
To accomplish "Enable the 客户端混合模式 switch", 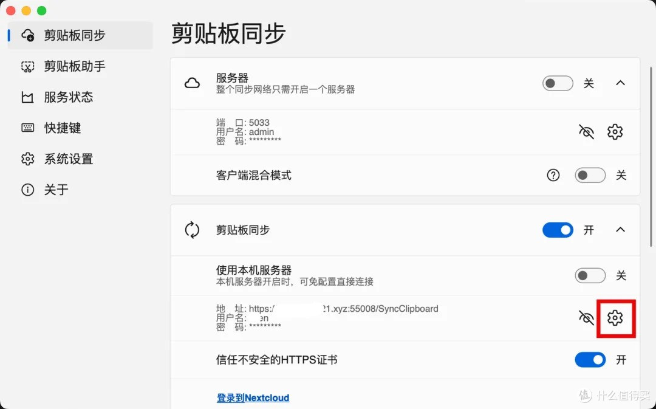I will [590, 175].
